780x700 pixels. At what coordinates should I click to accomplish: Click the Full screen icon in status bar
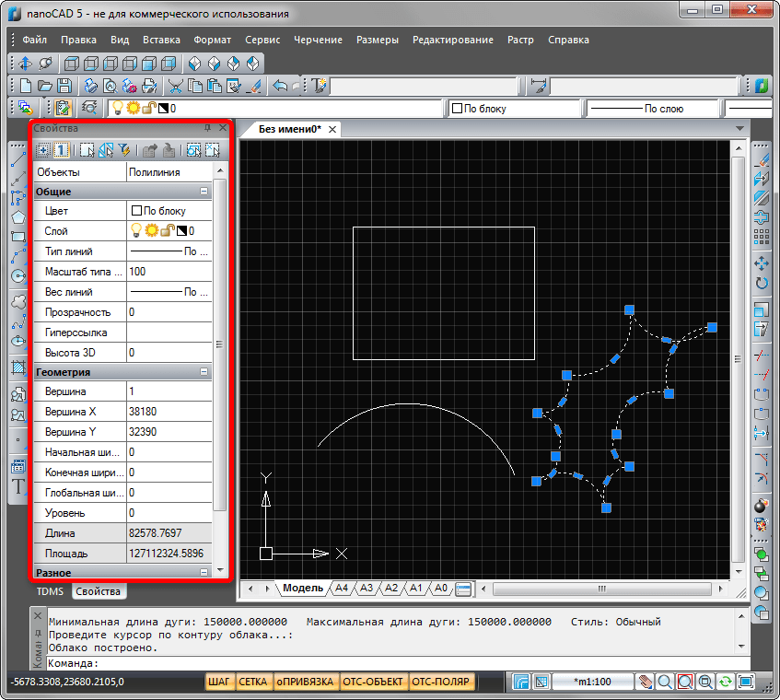pos(746,682)
